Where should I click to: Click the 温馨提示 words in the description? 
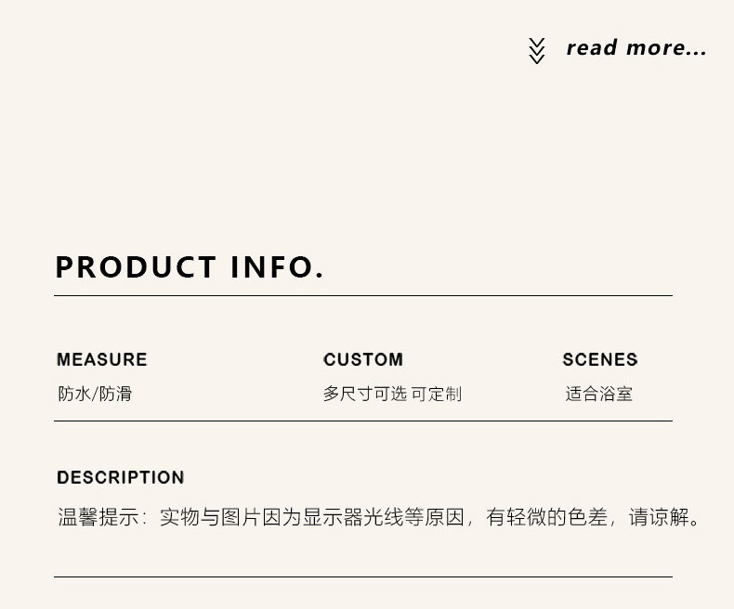pos(98,516)
